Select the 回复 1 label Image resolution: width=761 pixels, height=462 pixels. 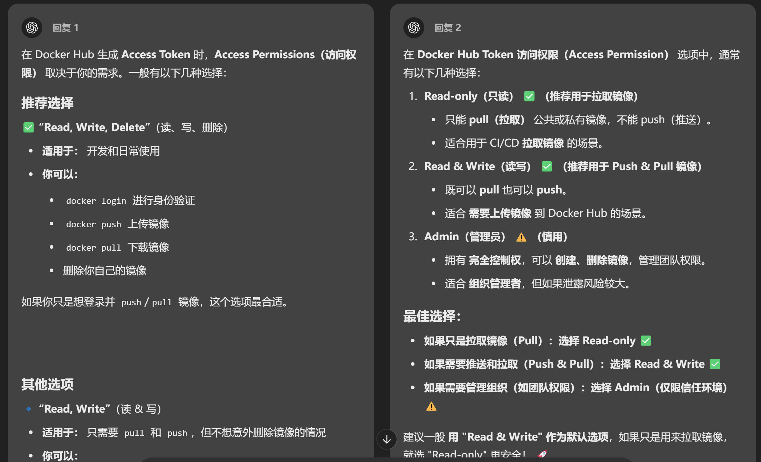point(65,28)
